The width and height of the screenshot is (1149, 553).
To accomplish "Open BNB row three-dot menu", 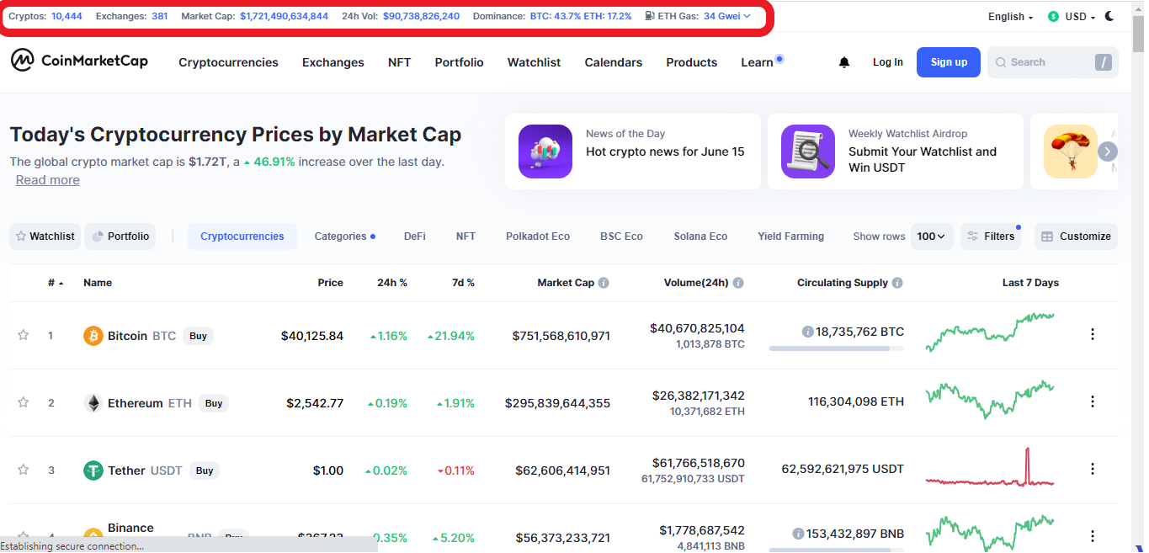I will [x=1093, y=535].
